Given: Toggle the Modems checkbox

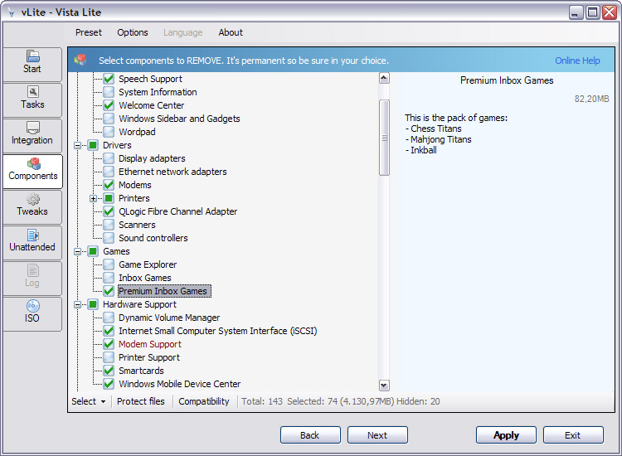Looking at the screenshot, I should [109, 185].
